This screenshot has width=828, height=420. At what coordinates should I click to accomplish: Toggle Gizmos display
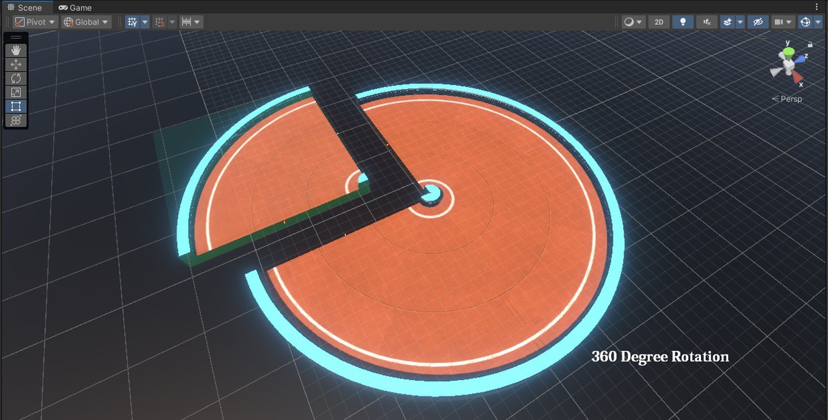(805, 22)
